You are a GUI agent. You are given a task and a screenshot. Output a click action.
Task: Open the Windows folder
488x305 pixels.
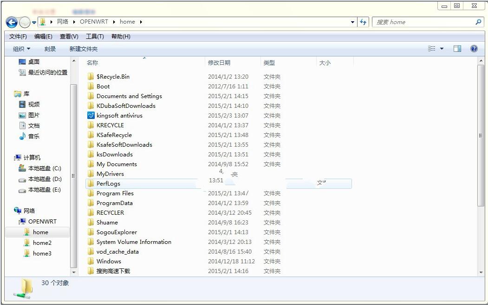click(x=109, y=261)
